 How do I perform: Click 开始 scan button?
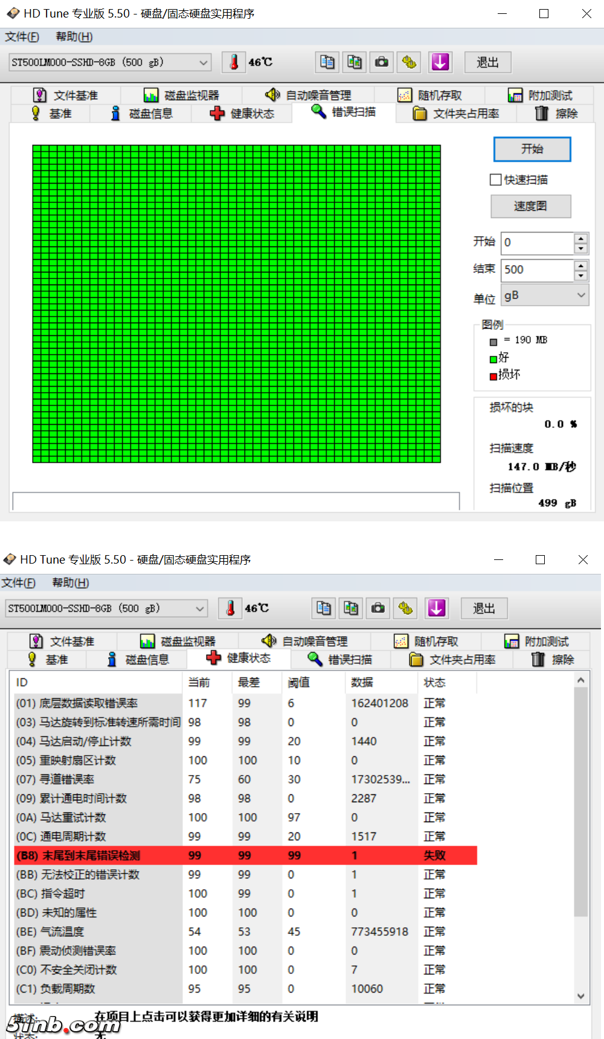click(532, 149)
